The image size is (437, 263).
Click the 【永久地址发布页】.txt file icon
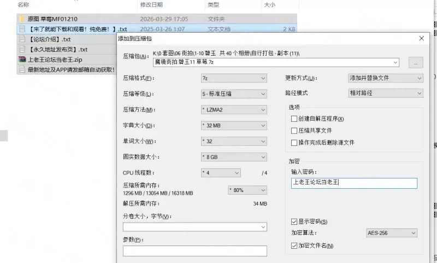click(22, 49)
